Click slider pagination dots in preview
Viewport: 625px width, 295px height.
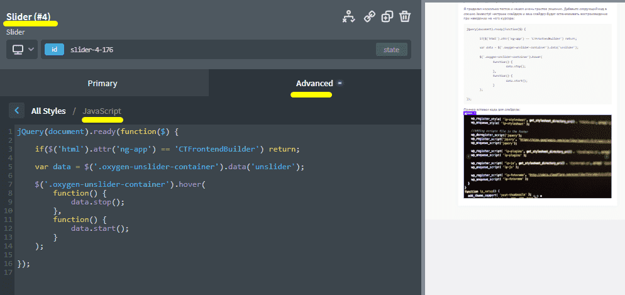(x=536, y=195)
